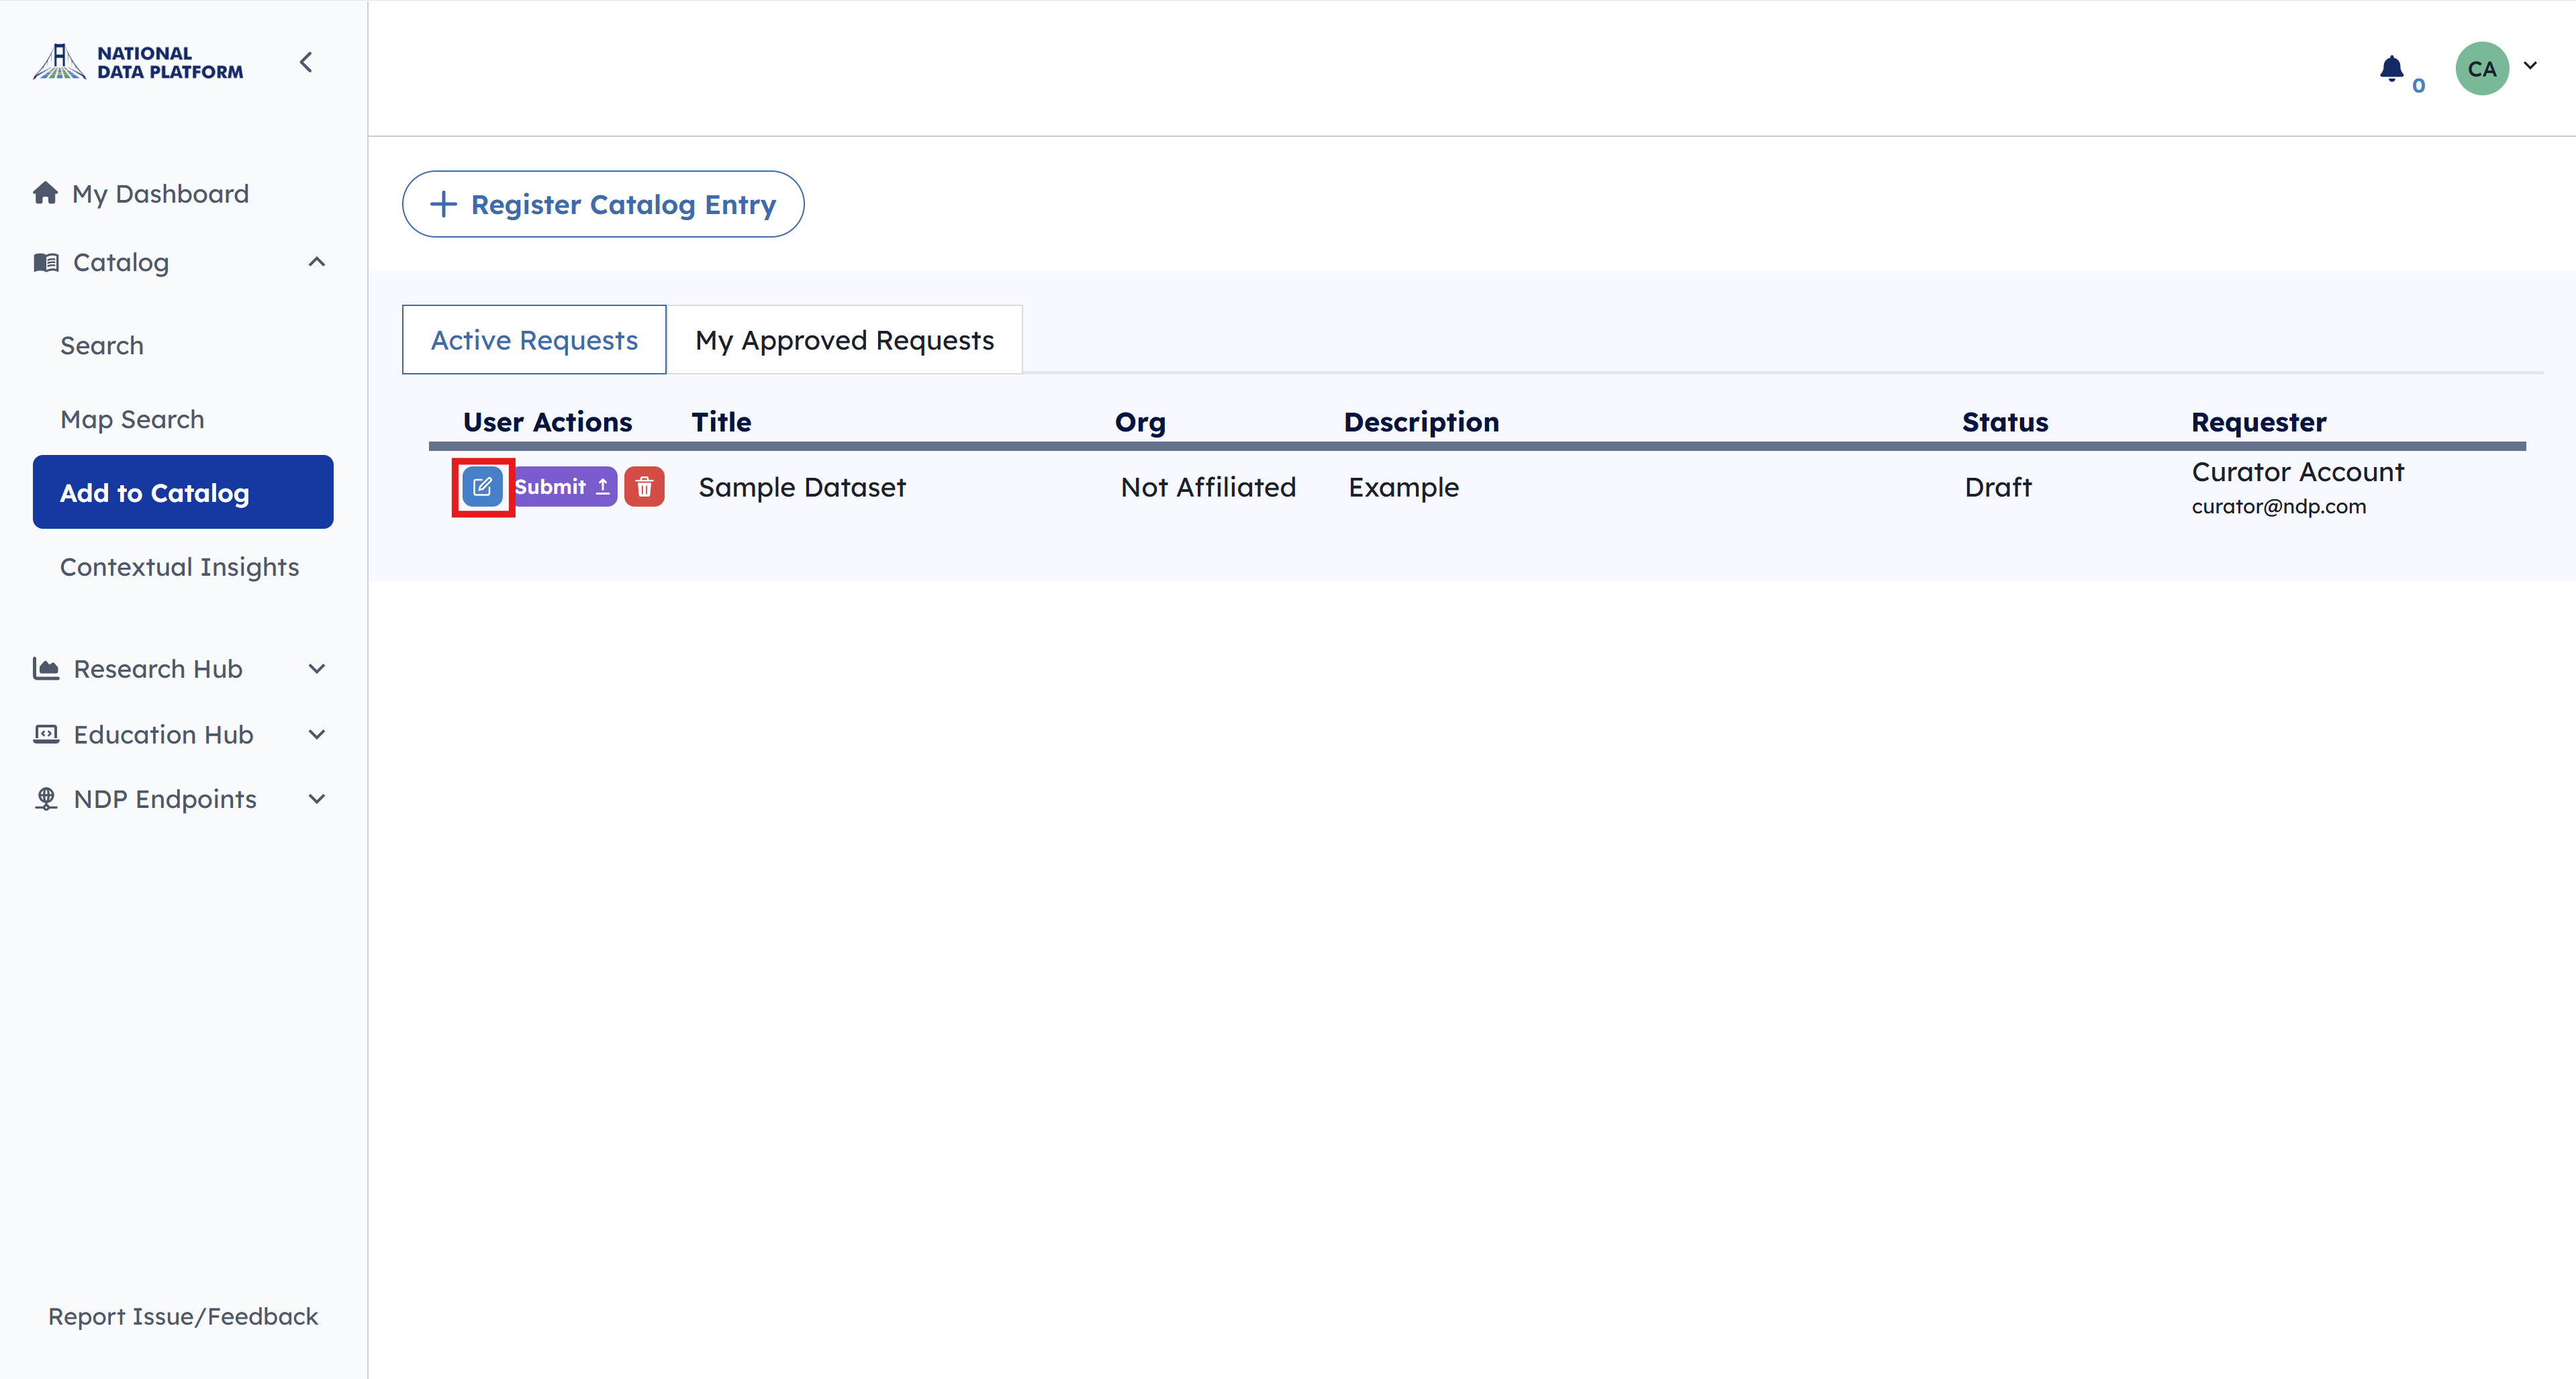Collapse the Catalog section chevron
Screen dimensions: 2576x1379
(317, 263)
